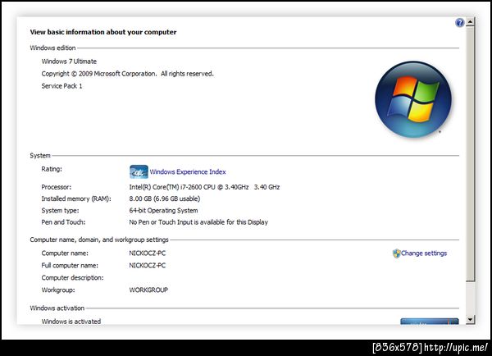The height and width of the screenshot is (356, 492).
Task: Click the Intel Core i7-2600 processor value
Action: tap(204, 187)
